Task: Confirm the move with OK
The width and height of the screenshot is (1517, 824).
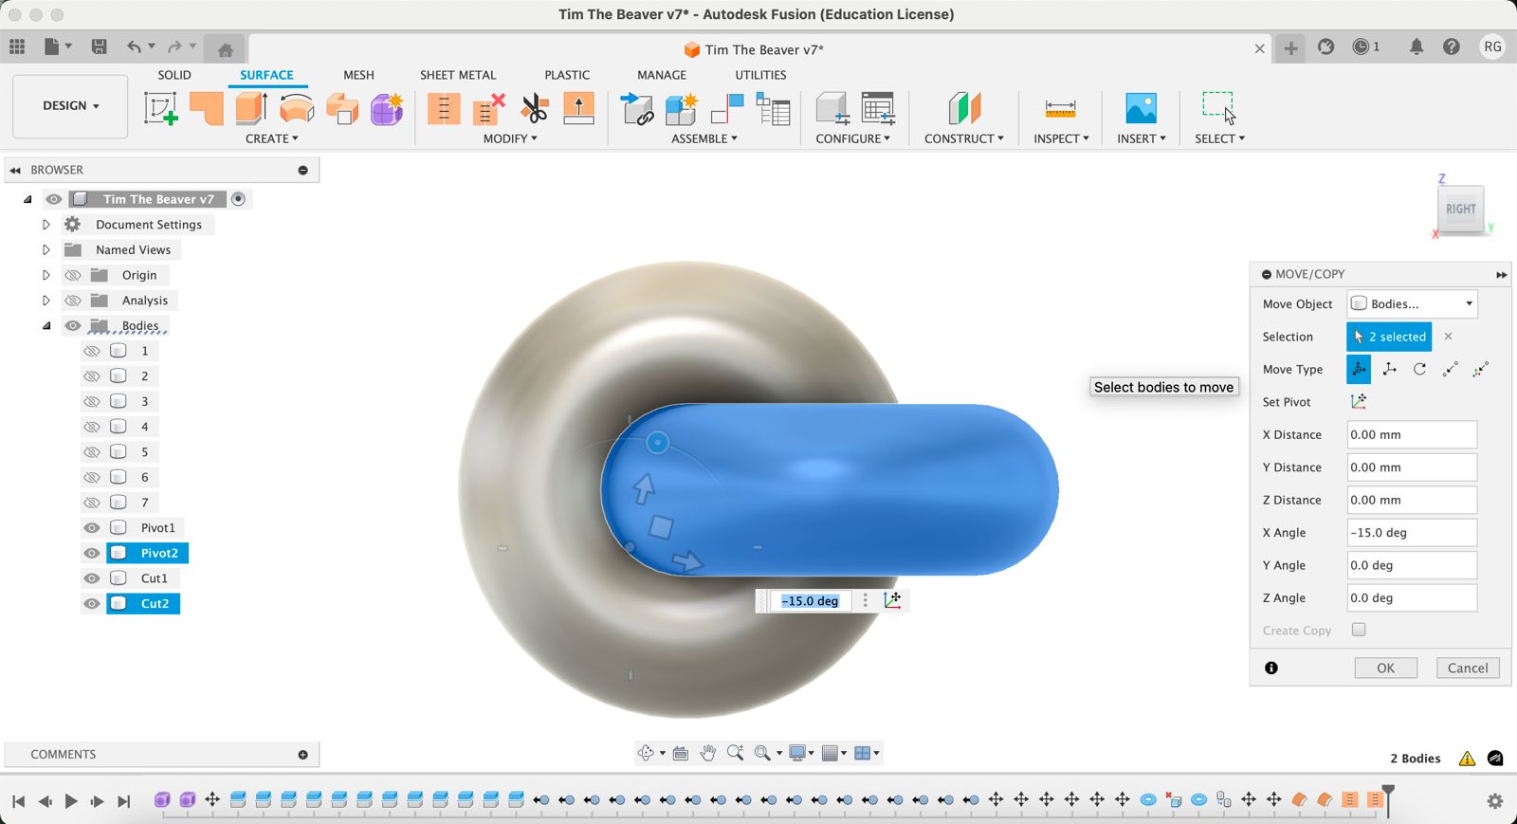Action: click(x=1385, y=668)
